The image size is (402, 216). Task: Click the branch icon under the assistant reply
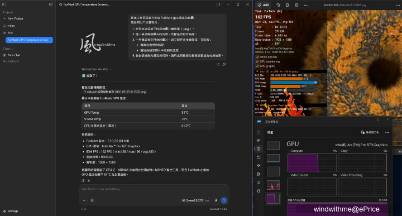coord(89,181)
